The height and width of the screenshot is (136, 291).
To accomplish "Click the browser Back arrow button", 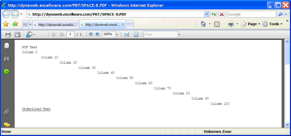I will point(7,14).
